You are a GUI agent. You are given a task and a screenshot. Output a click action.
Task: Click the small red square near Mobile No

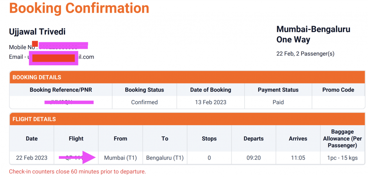(35, 44)
